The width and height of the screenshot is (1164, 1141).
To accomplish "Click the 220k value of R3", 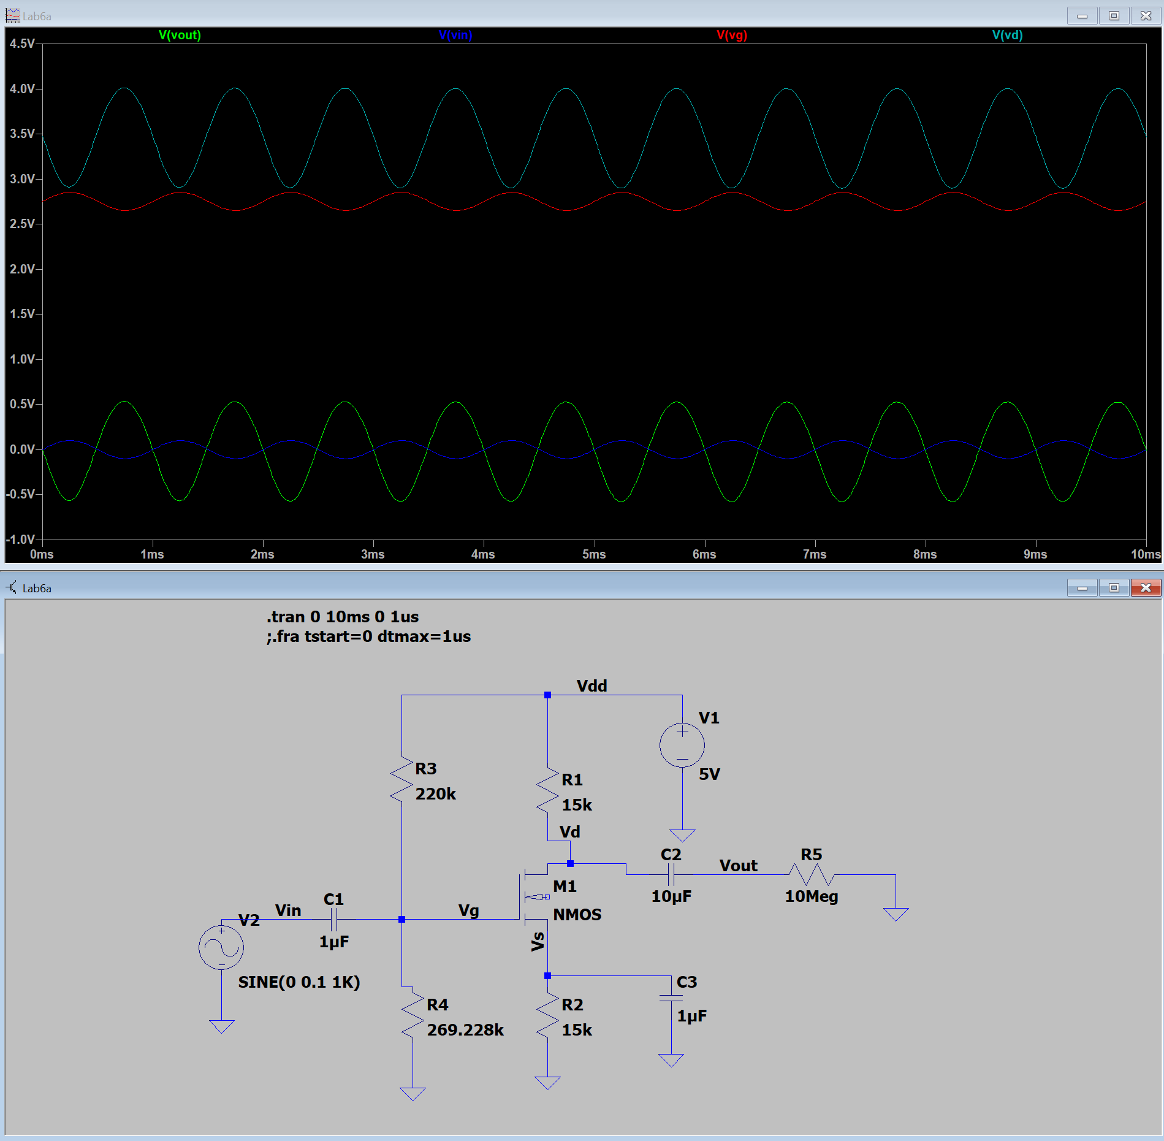I will [x=436, y=793].
